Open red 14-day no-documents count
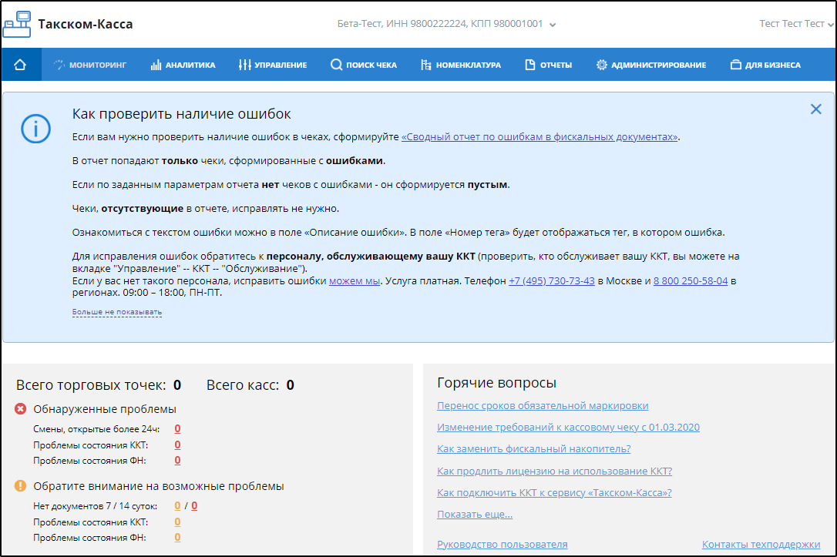The image size is (837, 557). [x=194, y=506]
